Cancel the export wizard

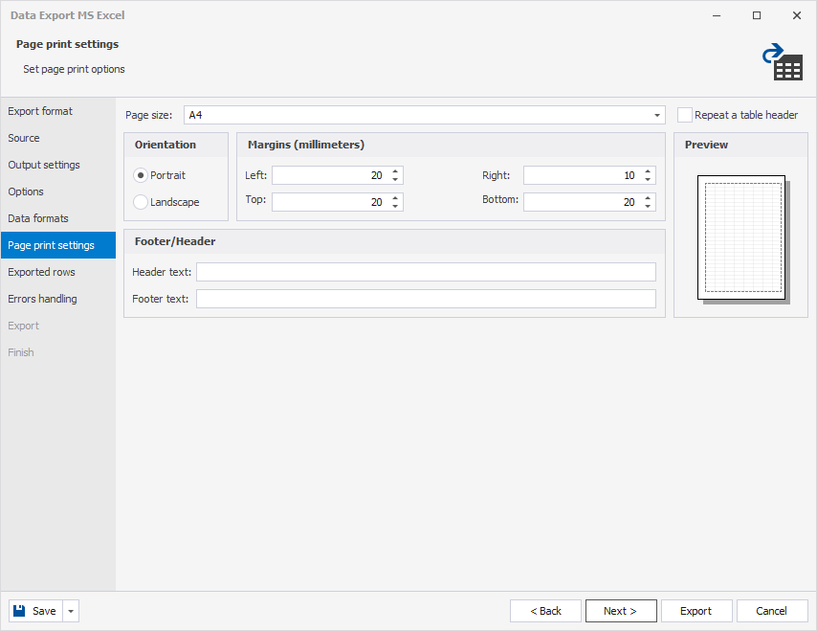click(772, 610)
